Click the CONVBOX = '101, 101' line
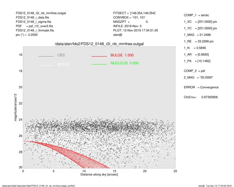This screenshot has height=187, width=234. coord(129,17)
